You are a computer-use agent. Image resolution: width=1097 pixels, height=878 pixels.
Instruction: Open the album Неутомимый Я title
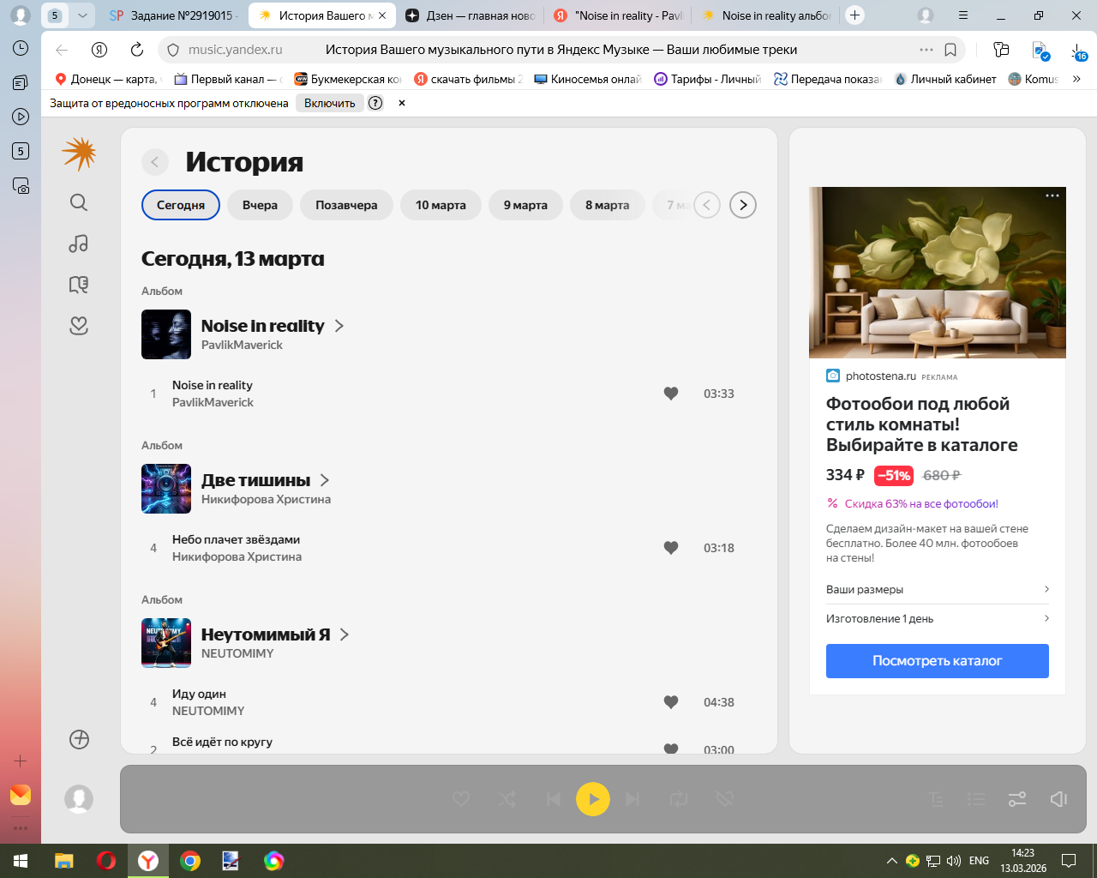point(266,634)
